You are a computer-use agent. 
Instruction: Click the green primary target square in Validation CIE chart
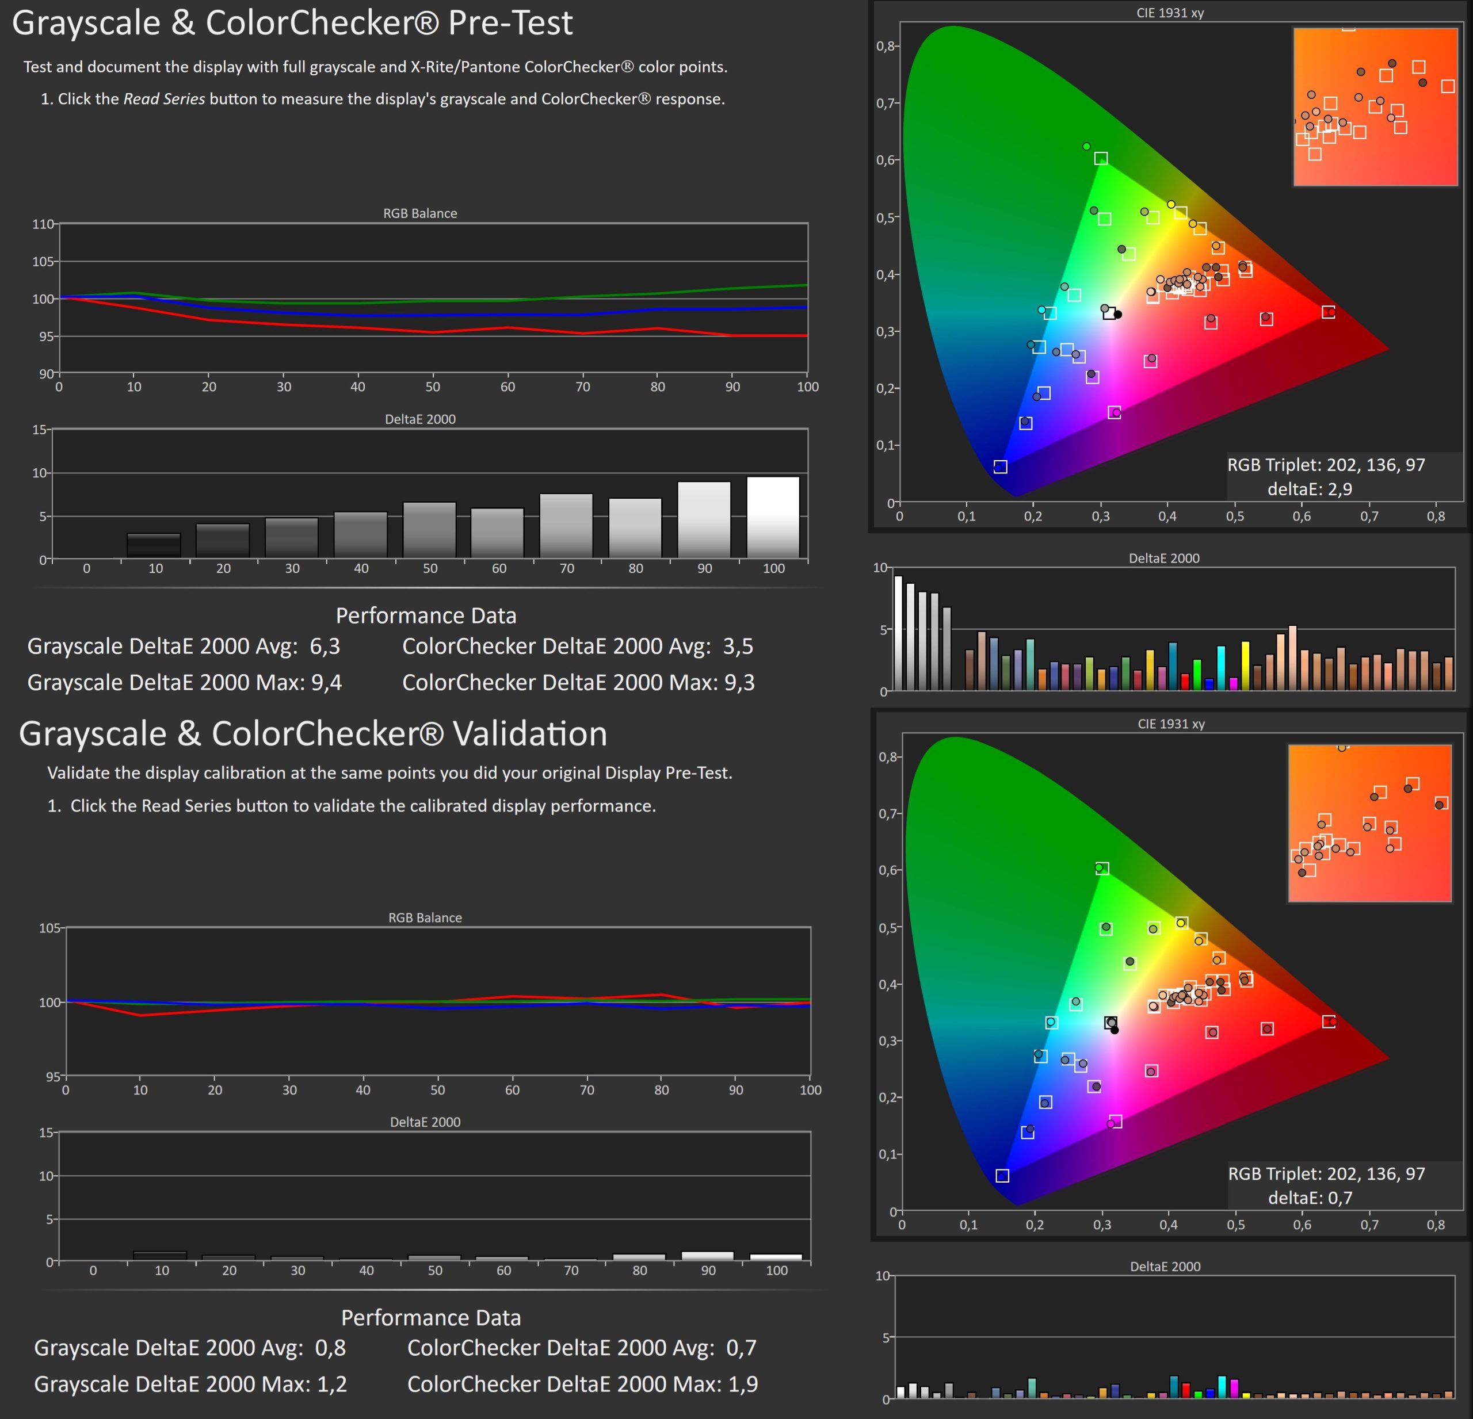(1102, 869)
